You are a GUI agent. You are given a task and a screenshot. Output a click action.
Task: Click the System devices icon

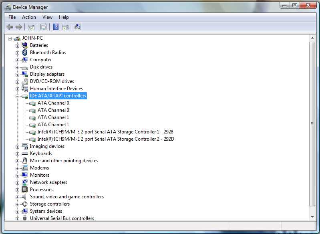coord(25,211)
